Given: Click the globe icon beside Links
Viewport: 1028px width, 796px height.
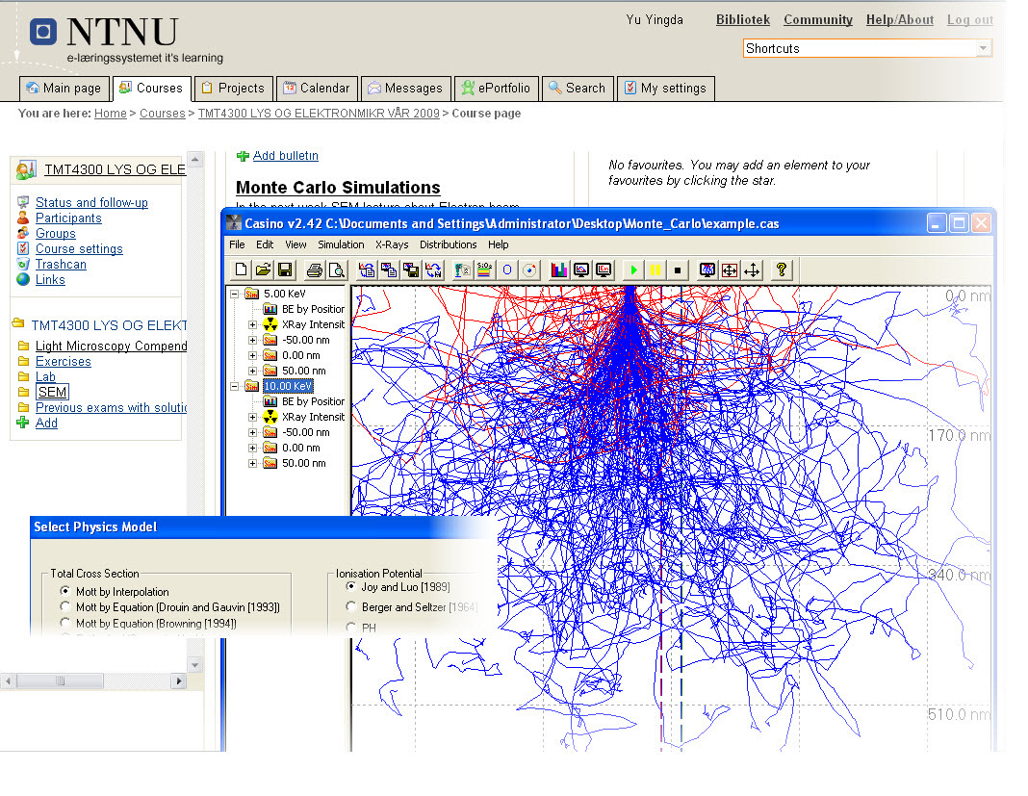Looking at the screenshot, I should pos(23,279).
